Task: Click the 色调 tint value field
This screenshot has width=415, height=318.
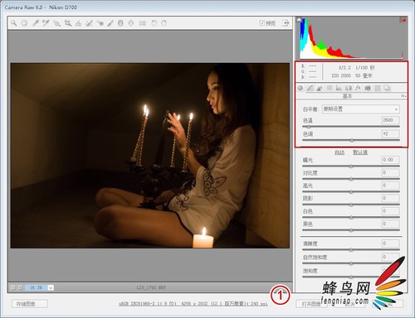Action: point(390,134)
